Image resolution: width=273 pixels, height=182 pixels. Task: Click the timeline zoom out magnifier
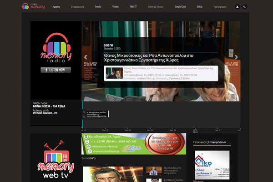click(x=84, y=116)
